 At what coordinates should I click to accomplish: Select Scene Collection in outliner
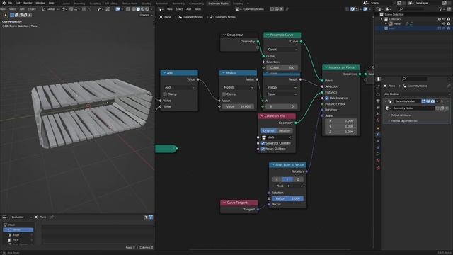click(394, 14)
